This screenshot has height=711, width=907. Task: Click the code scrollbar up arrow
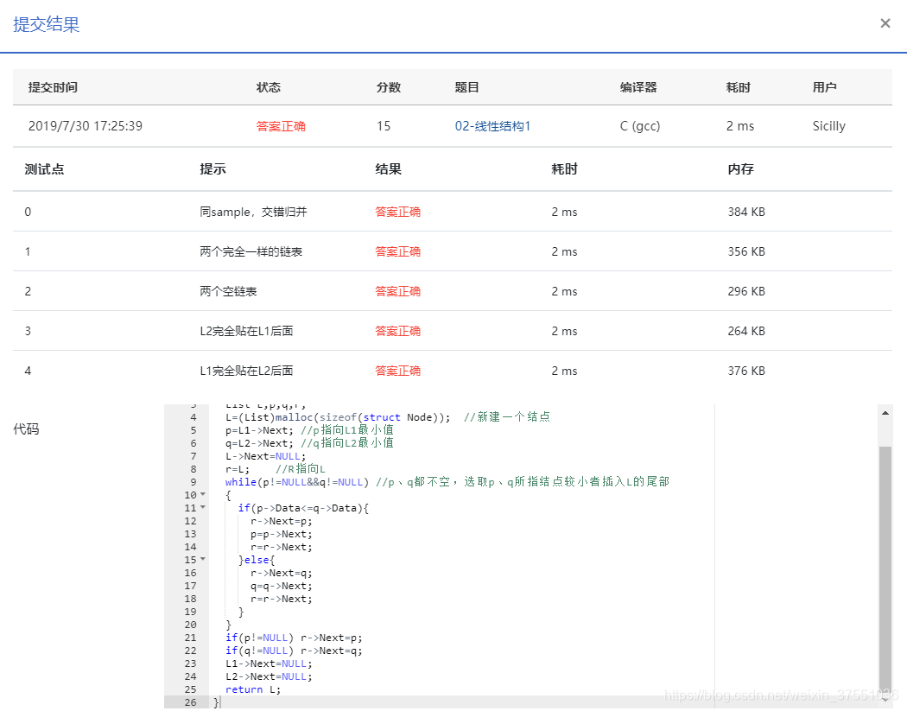(885, 413)
